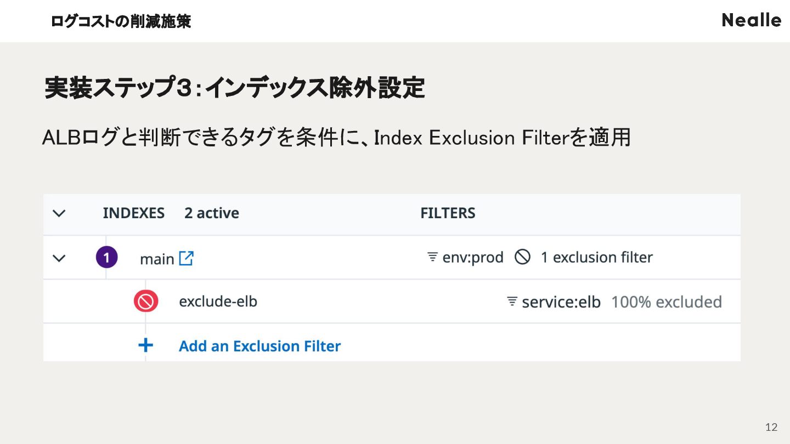This screenshot has height=444, width=790.
Task: Click the filter icon beside service:elb
Action: (x=512, y=301)
